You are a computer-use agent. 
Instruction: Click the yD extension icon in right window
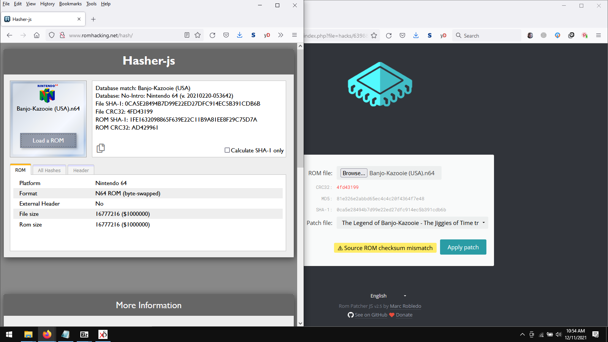coord(443,35)
